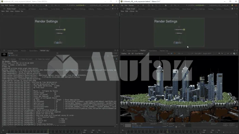This screenshot has width=239, height=134.
Task: Switch to Node Graph tab in left window
Action: [x=11, y=9]
